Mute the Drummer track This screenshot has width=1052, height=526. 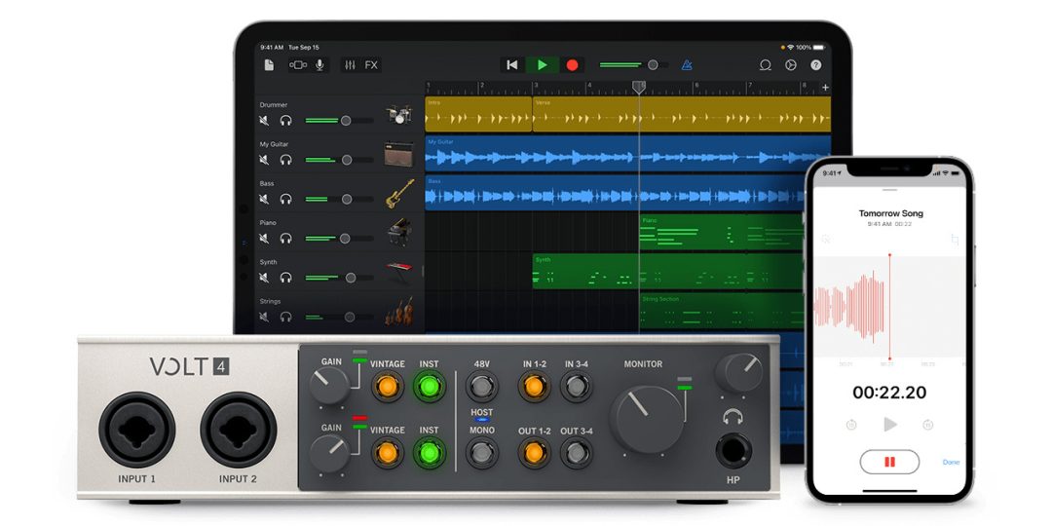point(264,121)
